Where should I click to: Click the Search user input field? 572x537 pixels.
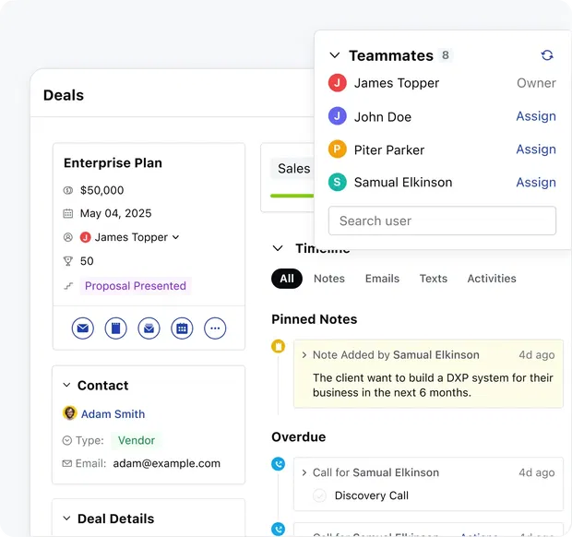pyautogui.click(x=442, y=221)
